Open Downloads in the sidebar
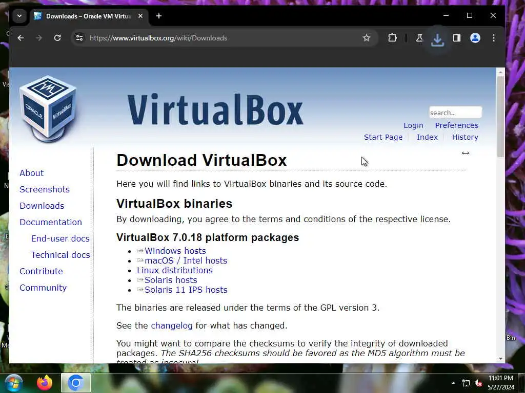525x393 pixels. [42, 206]
